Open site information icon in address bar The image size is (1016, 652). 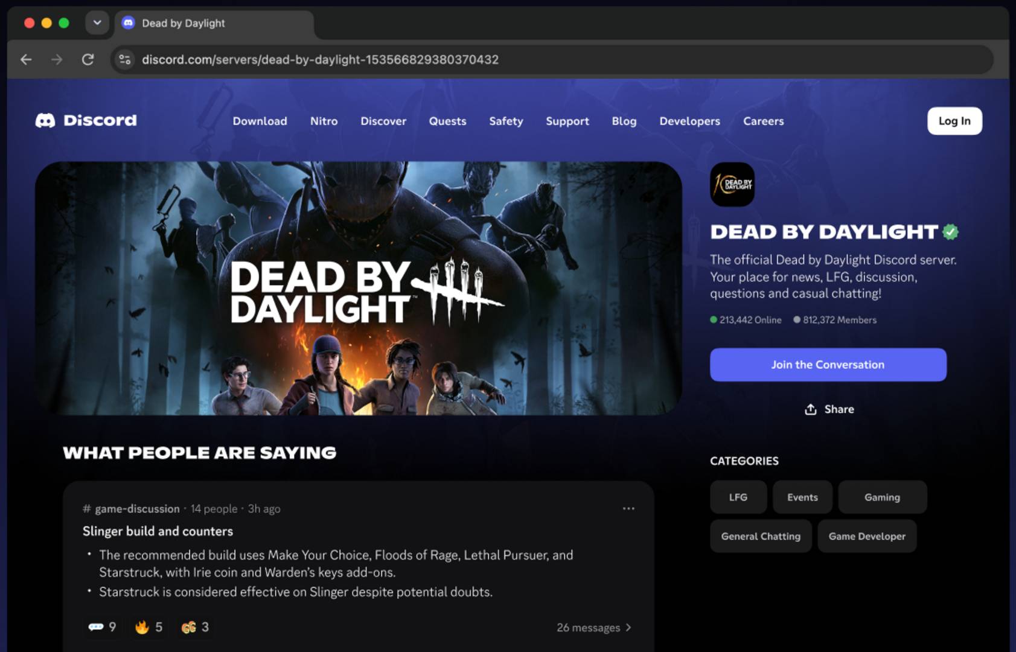click(125, 59)
